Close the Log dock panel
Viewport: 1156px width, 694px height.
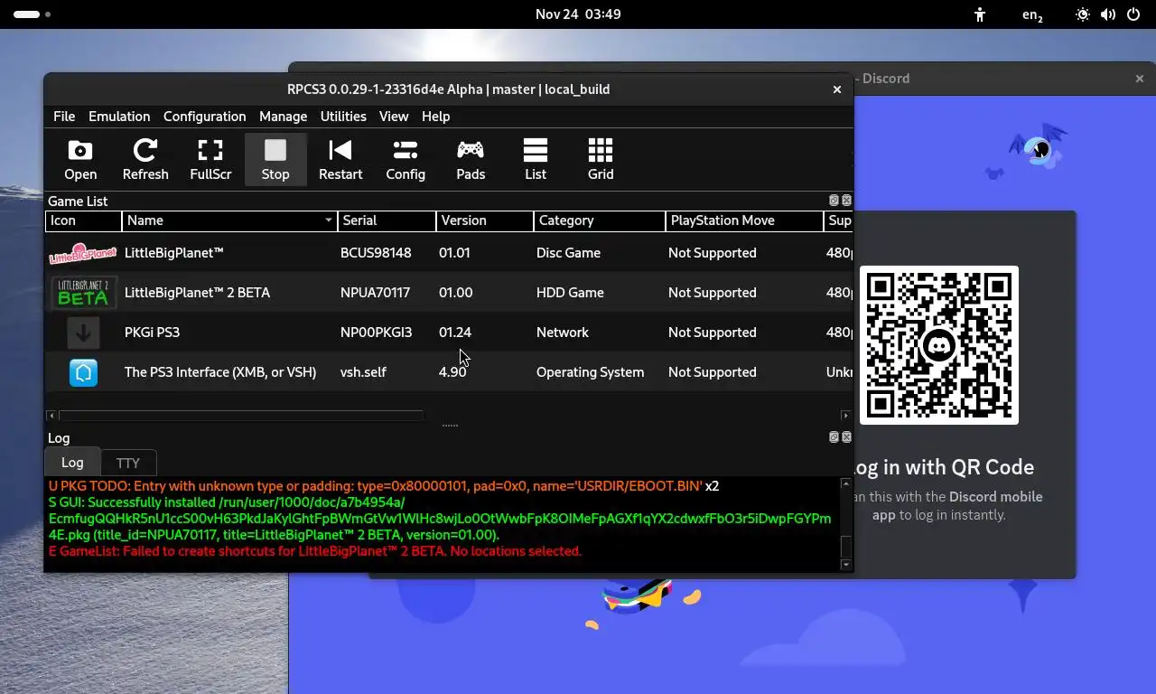tap(846, 437)
